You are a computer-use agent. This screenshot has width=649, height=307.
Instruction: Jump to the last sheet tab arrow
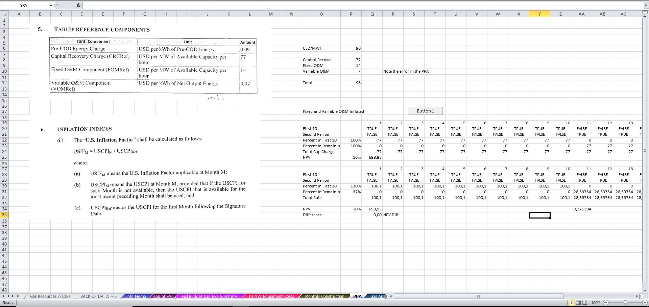(18, 296)
